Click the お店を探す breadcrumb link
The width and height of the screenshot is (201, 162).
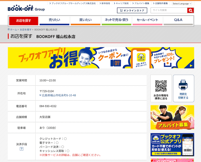coord(26,30)
